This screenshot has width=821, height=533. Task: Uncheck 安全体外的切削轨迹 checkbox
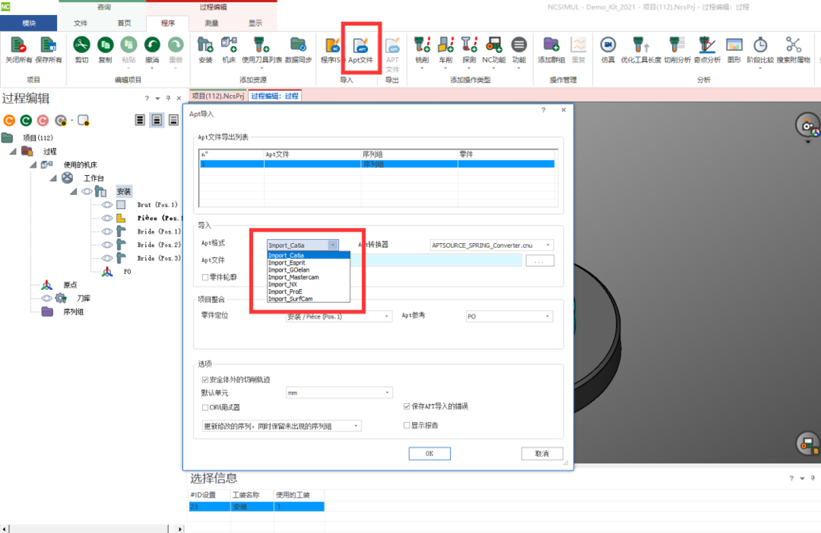205,379
